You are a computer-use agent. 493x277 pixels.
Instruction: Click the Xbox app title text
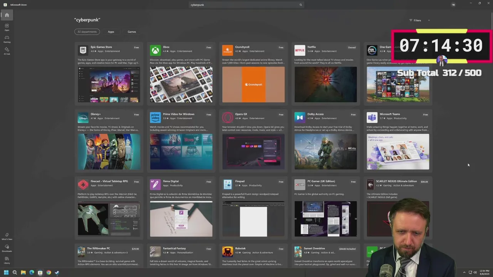pos(166,47)
